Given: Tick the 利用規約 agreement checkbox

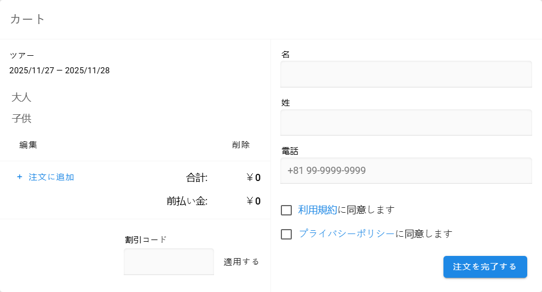Looking at the screenshot, I should [x=286, y=210].
